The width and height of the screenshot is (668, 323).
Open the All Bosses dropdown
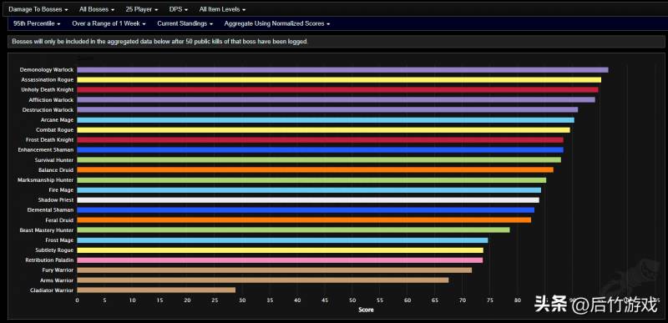pos(97,9)
